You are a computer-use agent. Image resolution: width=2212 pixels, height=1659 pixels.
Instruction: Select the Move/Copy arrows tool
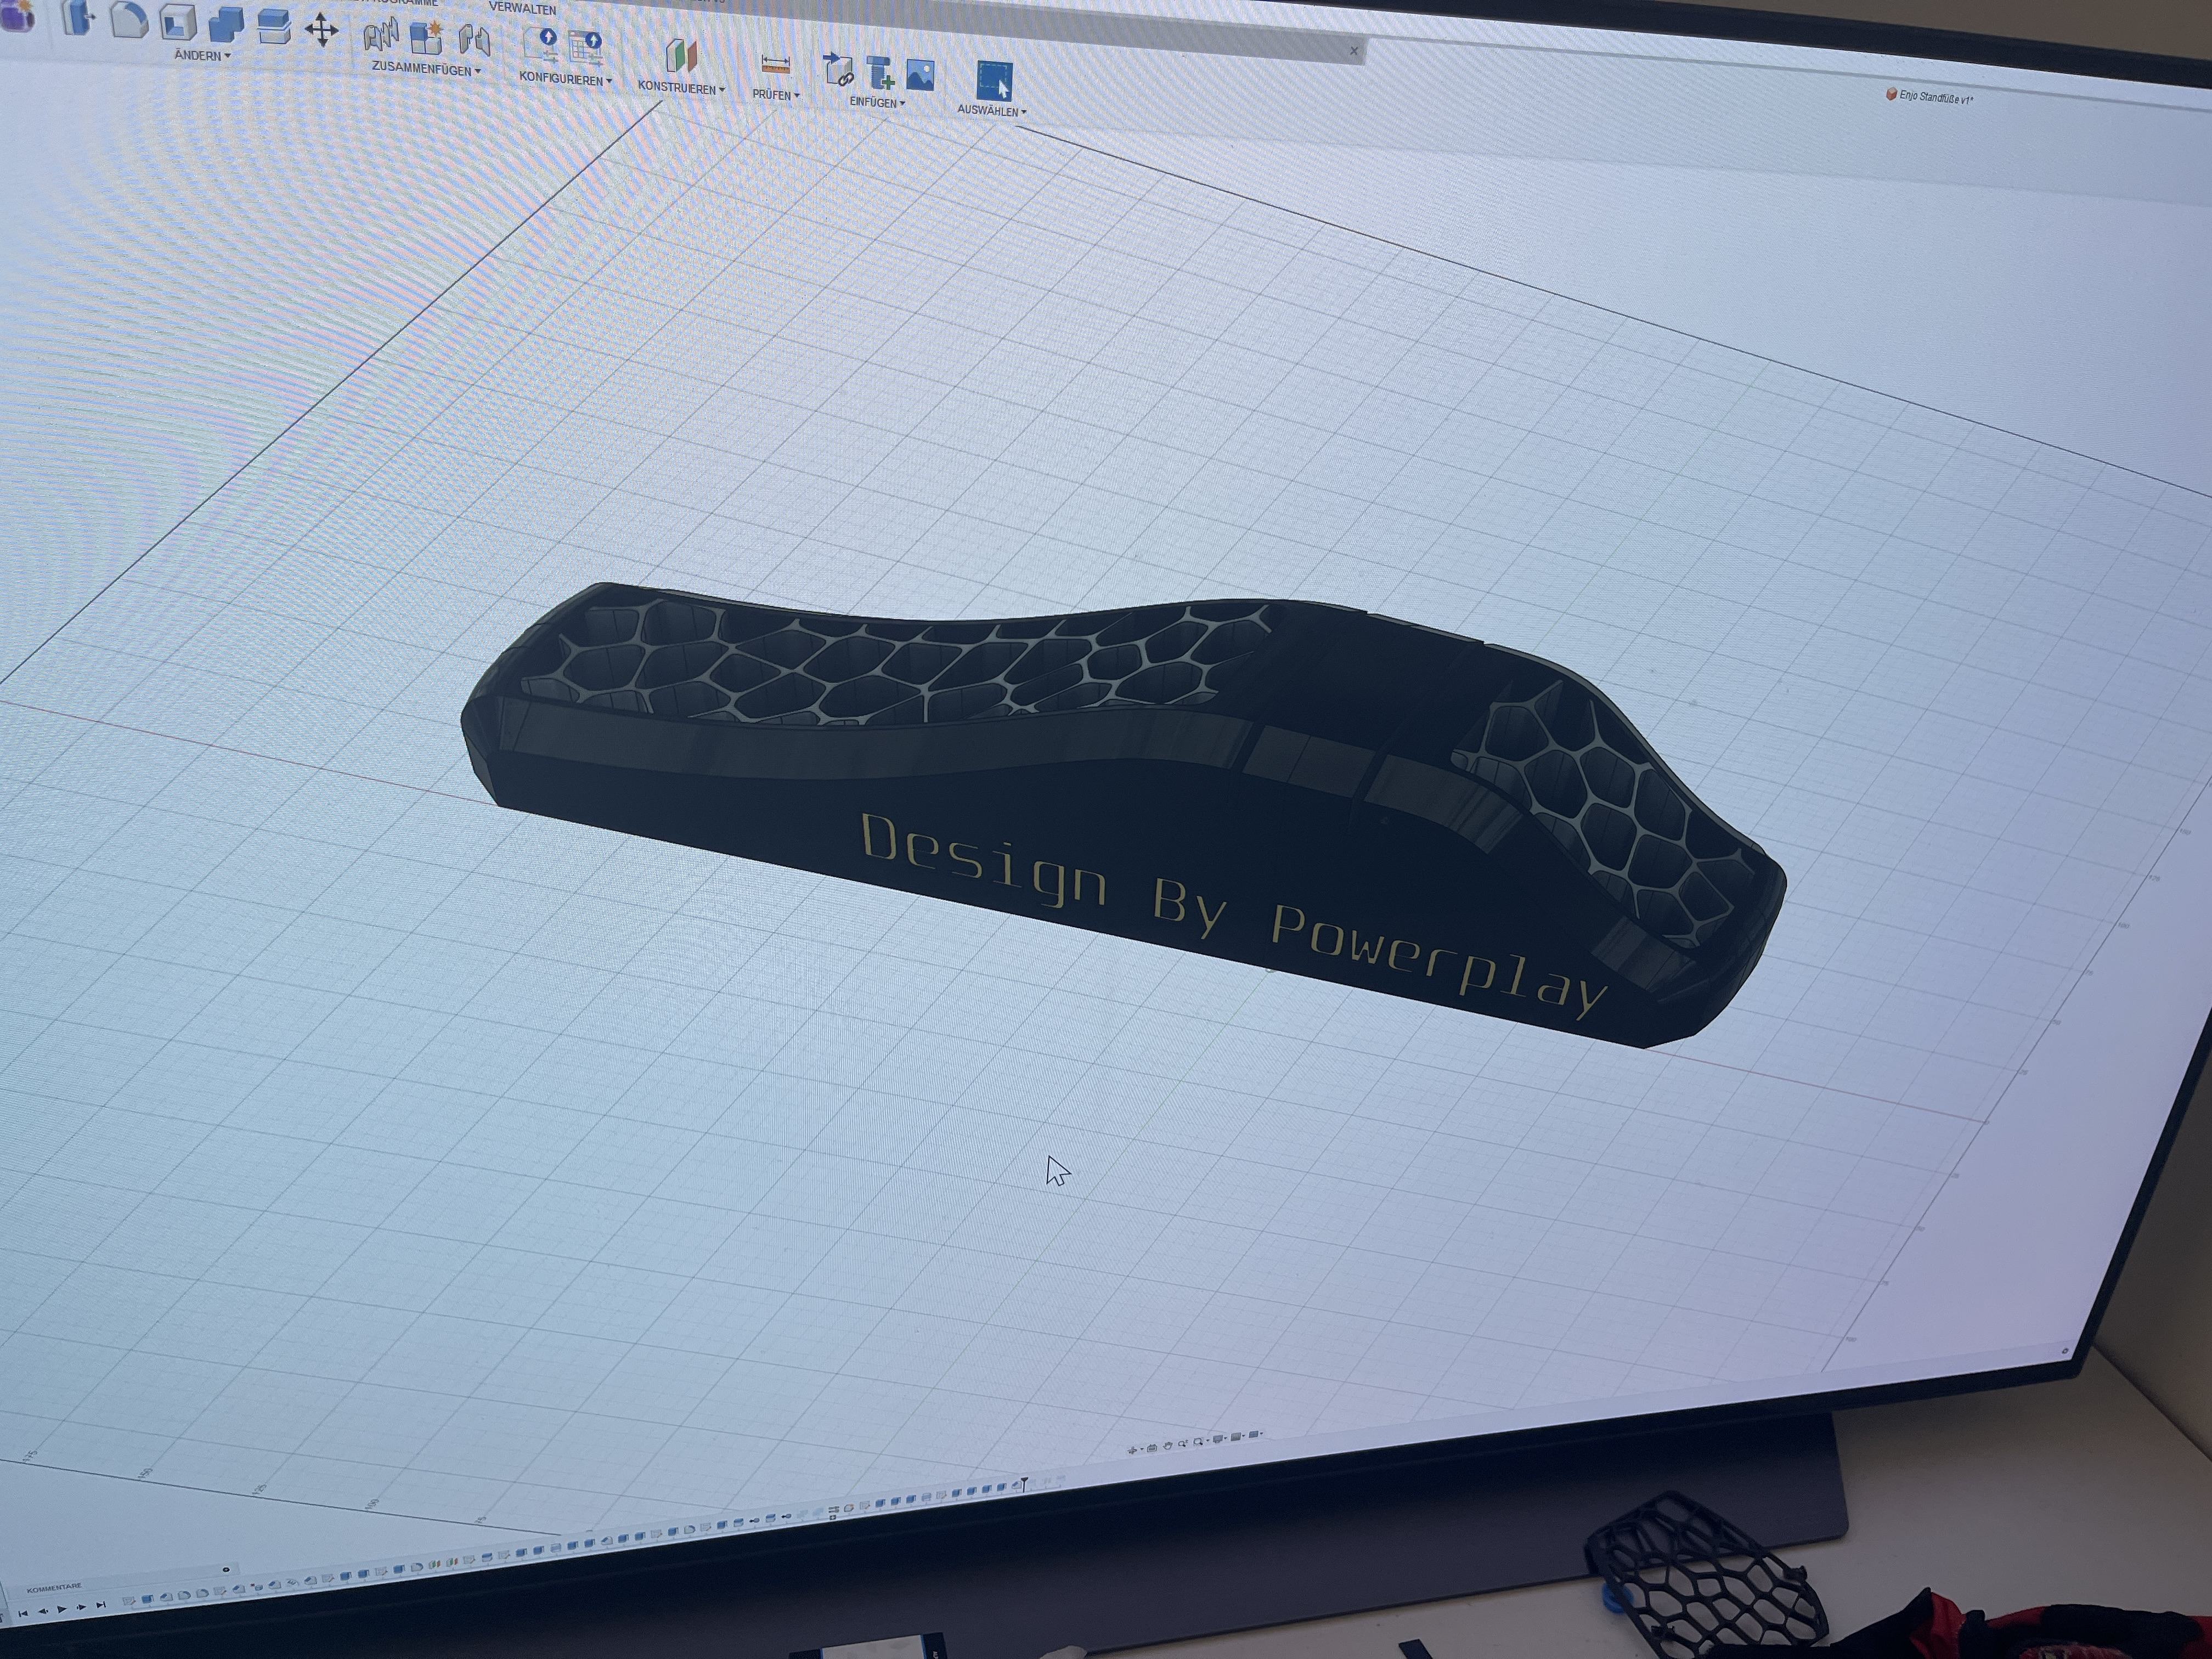coord(321,30)
